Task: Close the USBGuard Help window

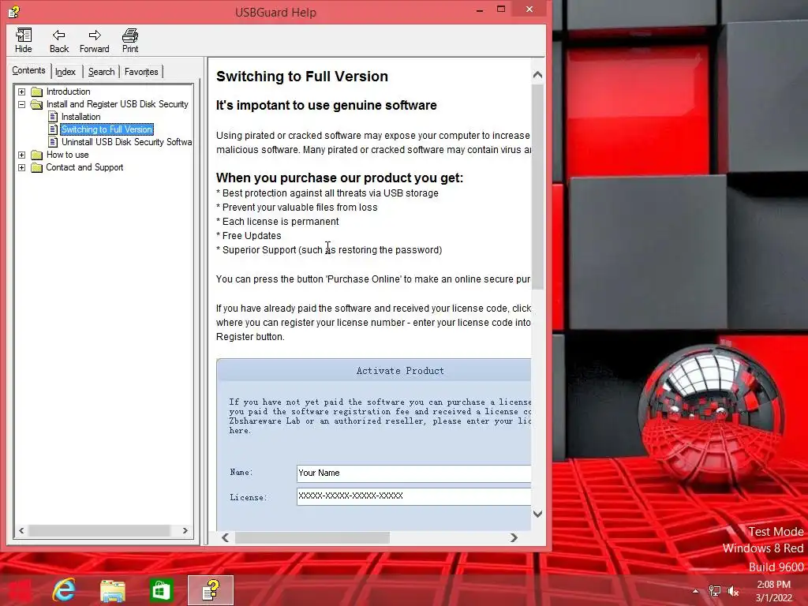Action: [529, 9]
